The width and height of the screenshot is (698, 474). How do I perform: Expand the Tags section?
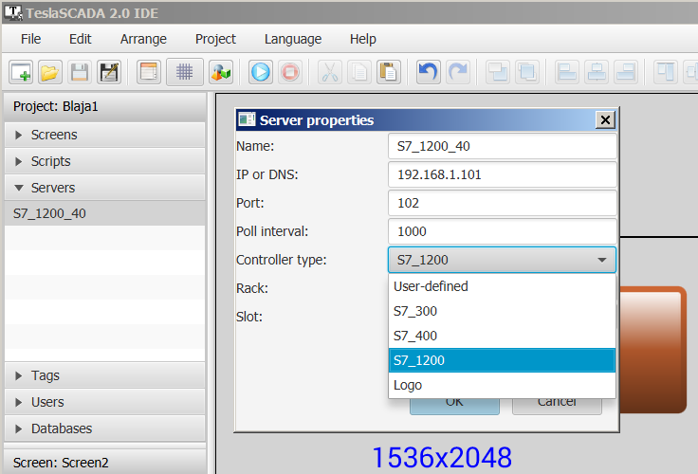[105, 375]
